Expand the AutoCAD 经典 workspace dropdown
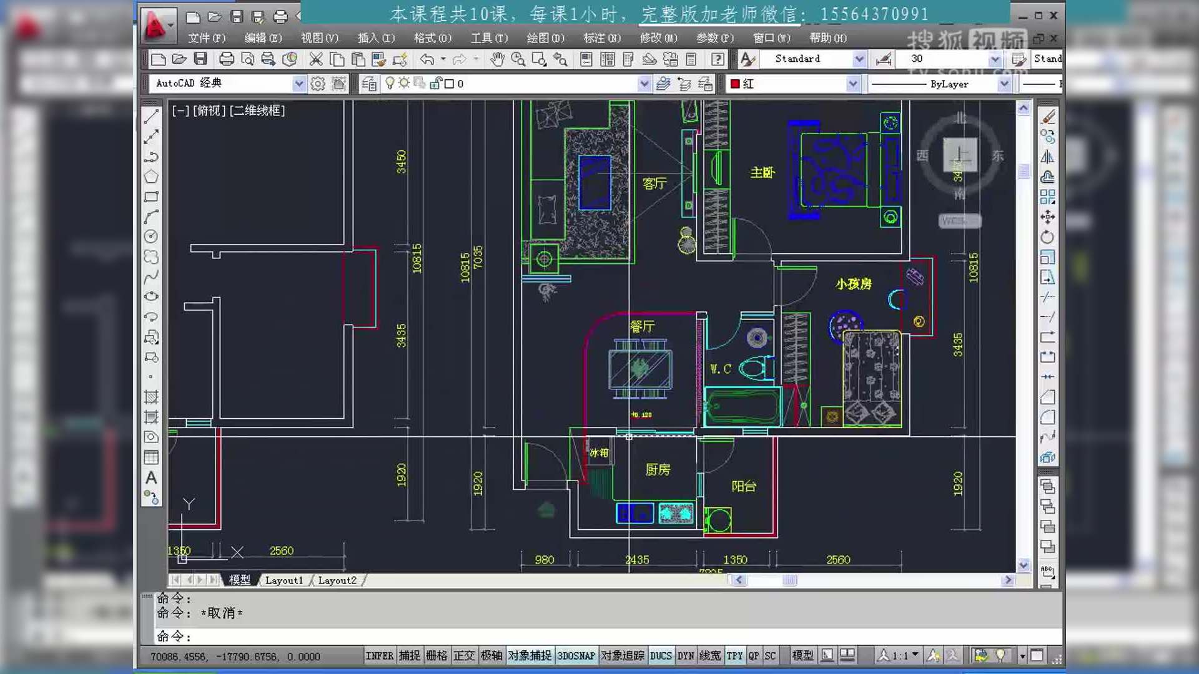1199x674 pixels. coord(299,84)
